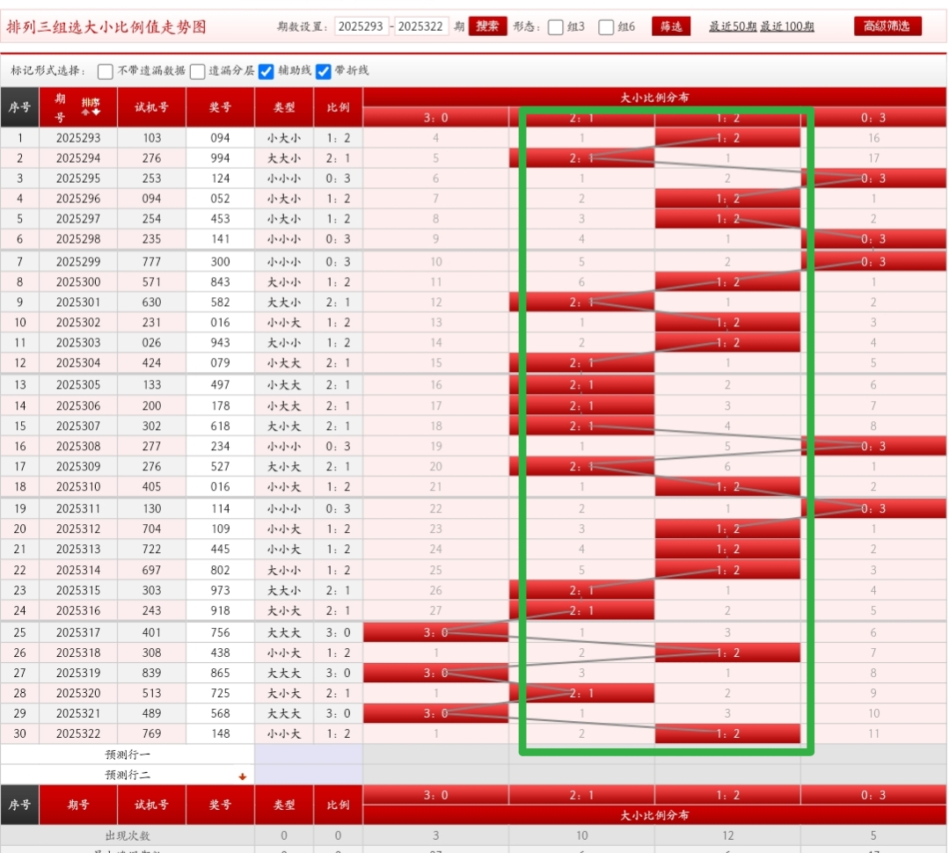Tick the 组3 checkbox
The width and height of the screenshot is (949, 853).
[x=556, y=27]
